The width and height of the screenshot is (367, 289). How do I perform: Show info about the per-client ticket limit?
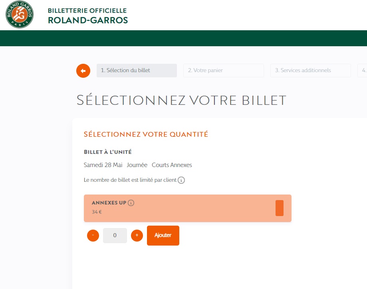181,180
